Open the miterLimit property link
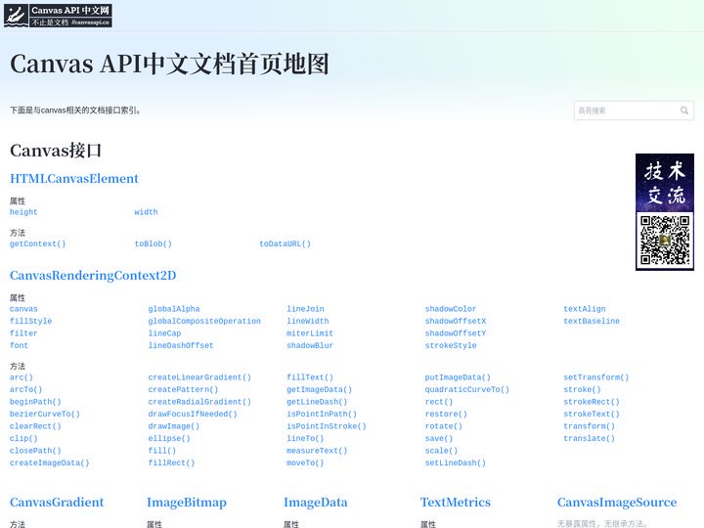704x528 pixels. click(x=310, y=333)
